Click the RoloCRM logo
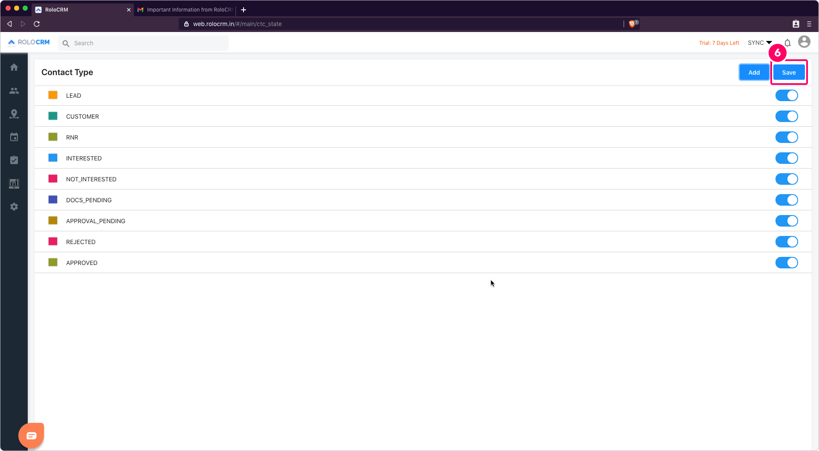The image size is (819, 451). (29, 42)
